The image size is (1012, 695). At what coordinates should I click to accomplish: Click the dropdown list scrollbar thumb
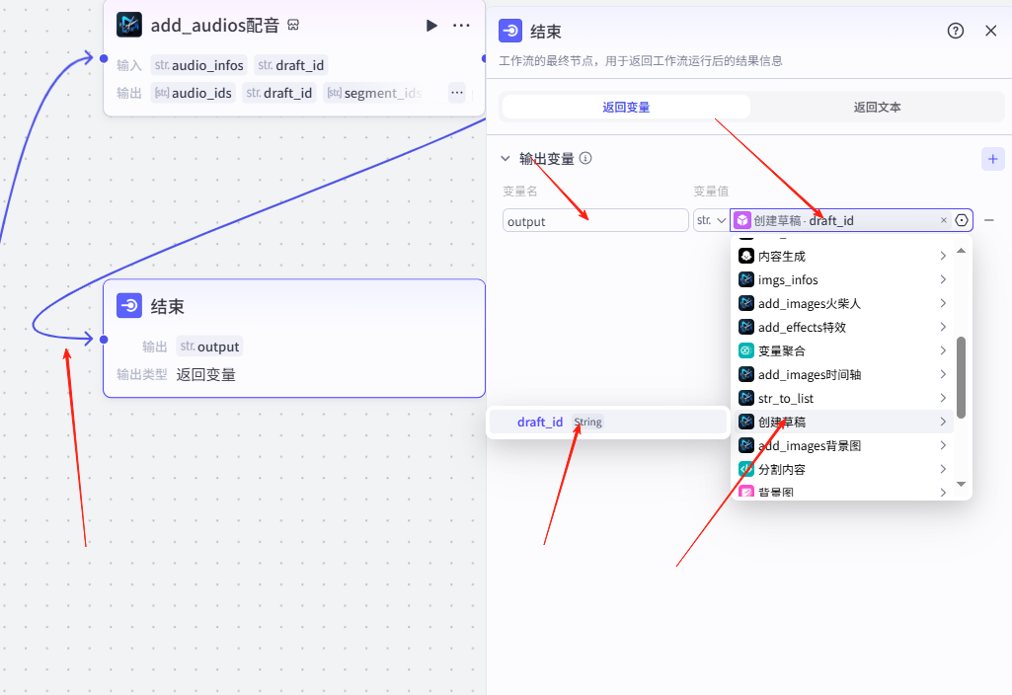pos(961,376)
